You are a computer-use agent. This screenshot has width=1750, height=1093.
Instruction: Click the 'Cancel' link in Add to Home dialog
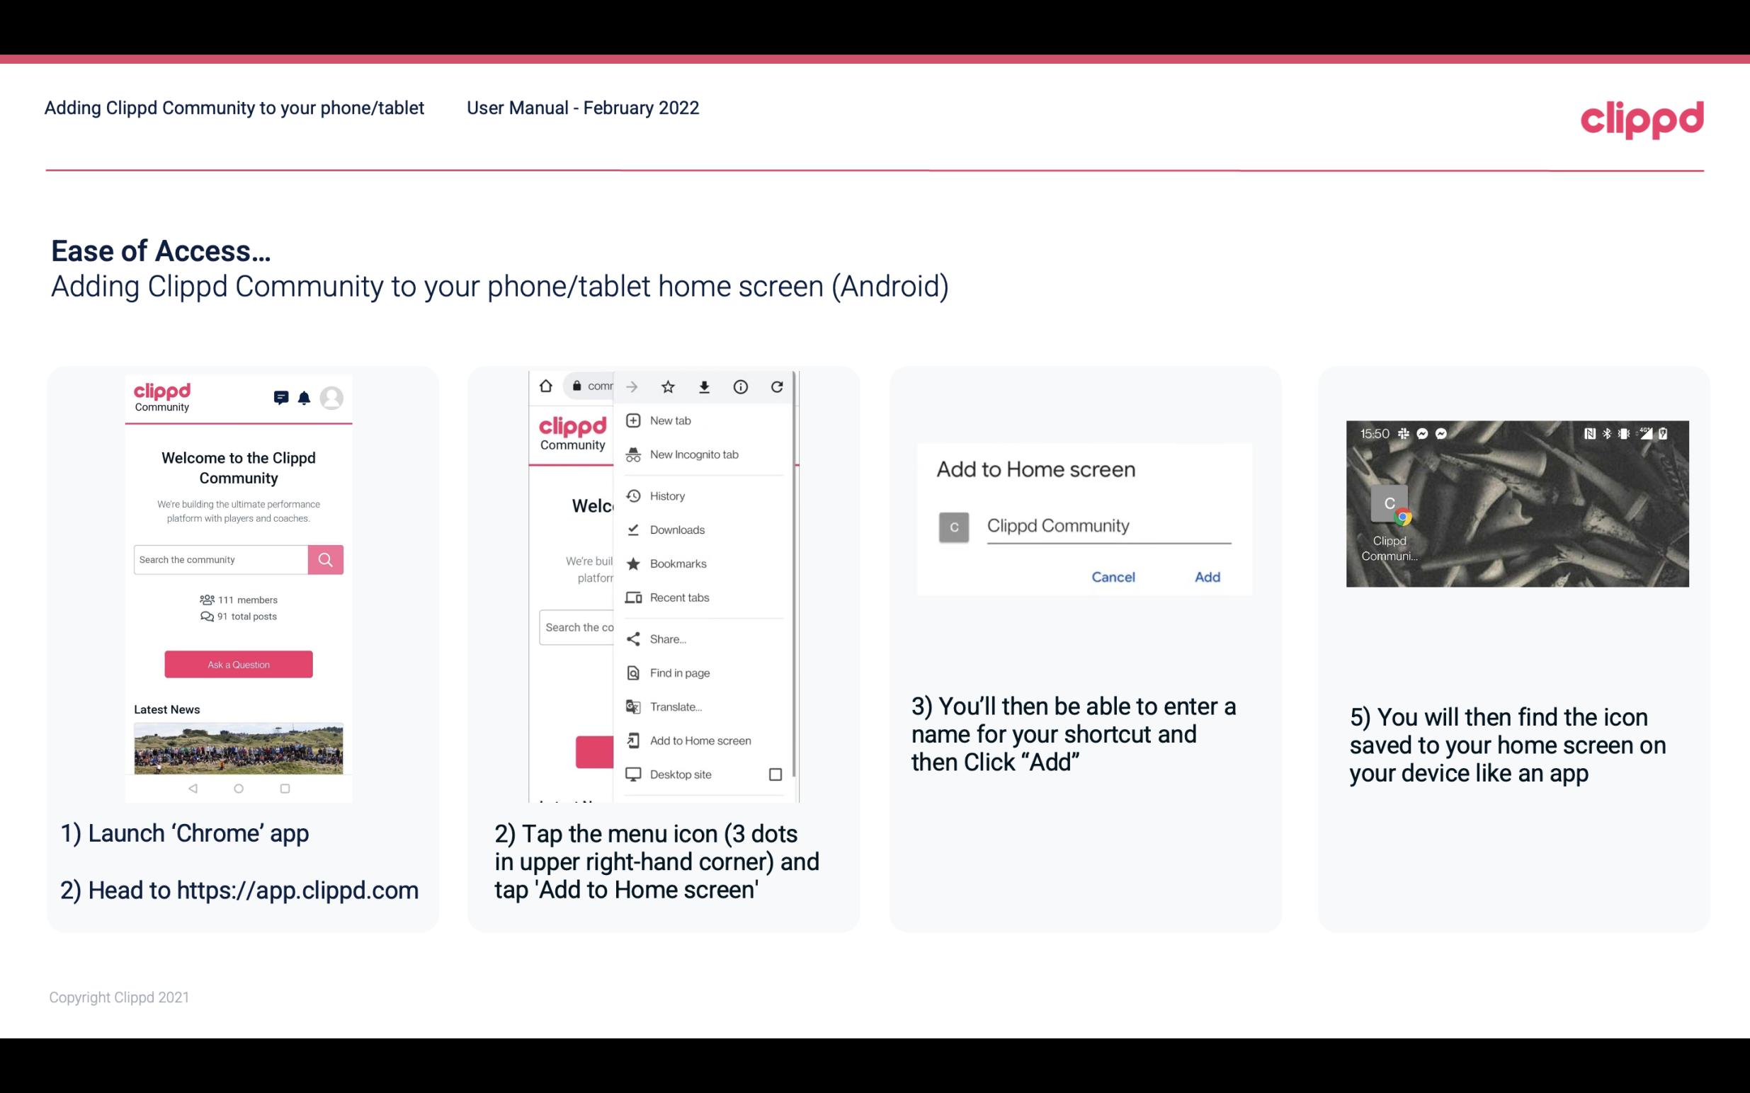click(1113, 577)
